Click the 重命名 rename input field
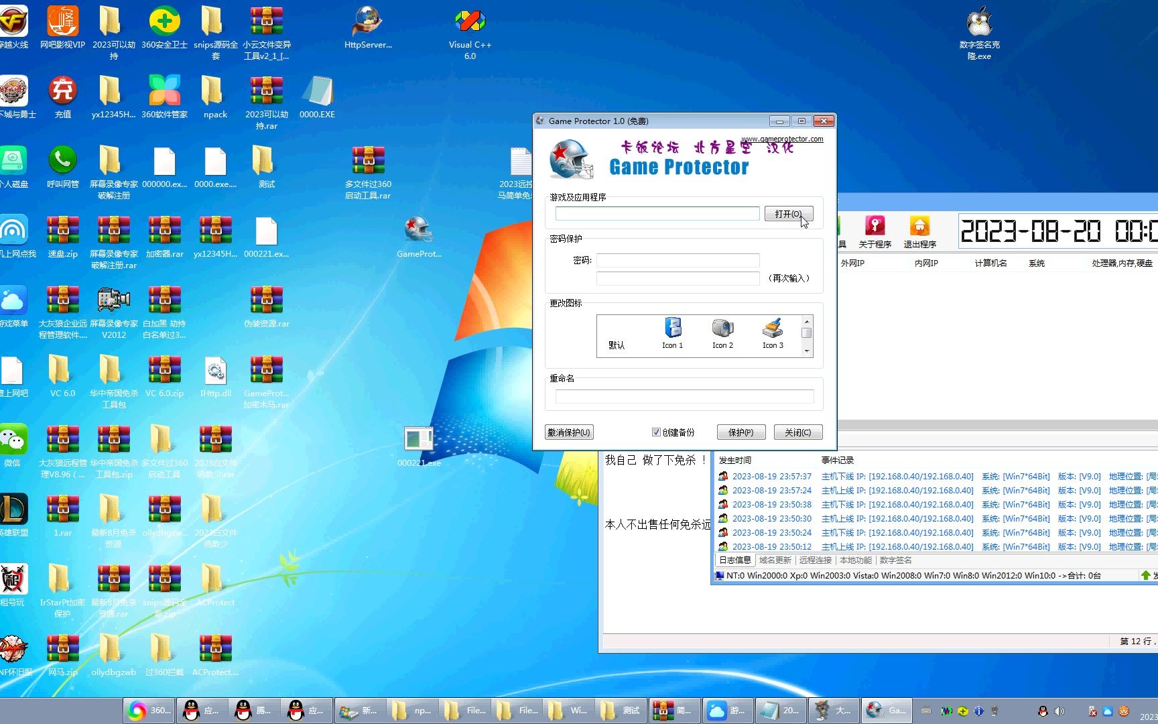 [x=684, y=396]
